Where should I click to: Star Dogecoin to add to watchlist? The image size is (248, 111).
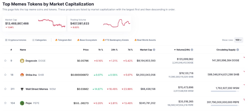(5, 61)
